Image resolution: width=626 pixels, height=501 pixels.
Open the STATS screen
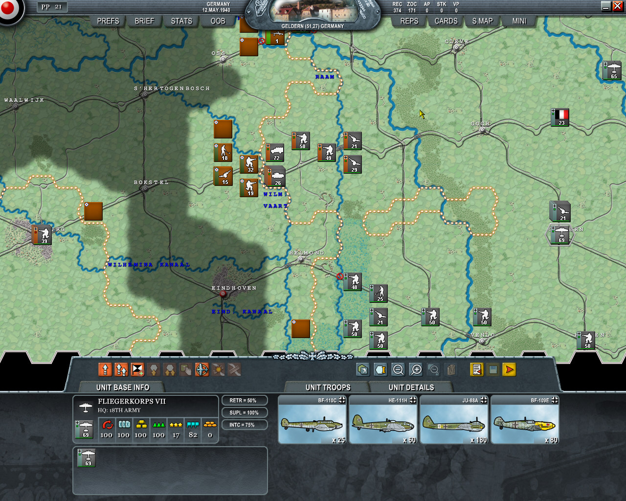[181, 21]
